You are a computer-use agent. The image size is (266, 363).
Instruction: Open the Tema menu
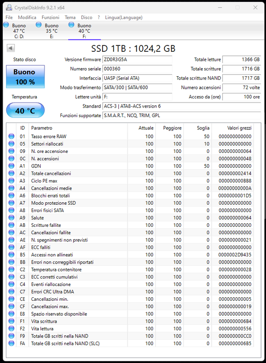point(70,17)
